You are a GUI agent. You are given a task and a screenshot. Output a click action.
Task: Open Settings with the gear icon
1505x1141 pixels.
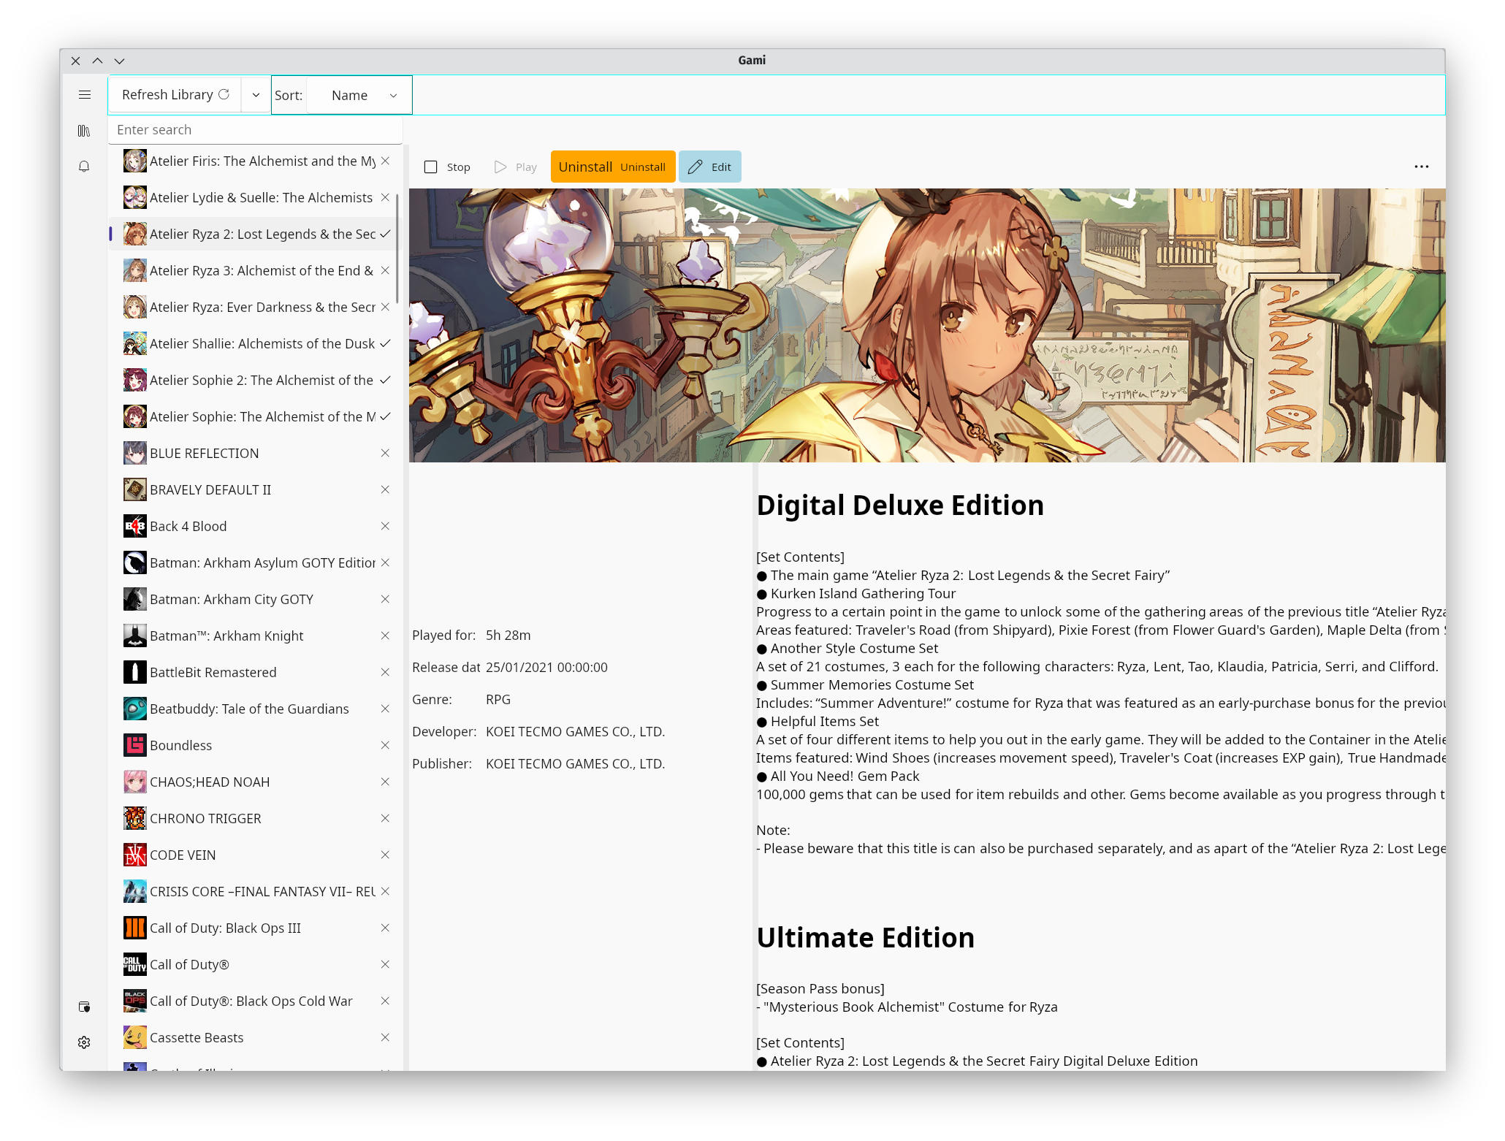85,1042
